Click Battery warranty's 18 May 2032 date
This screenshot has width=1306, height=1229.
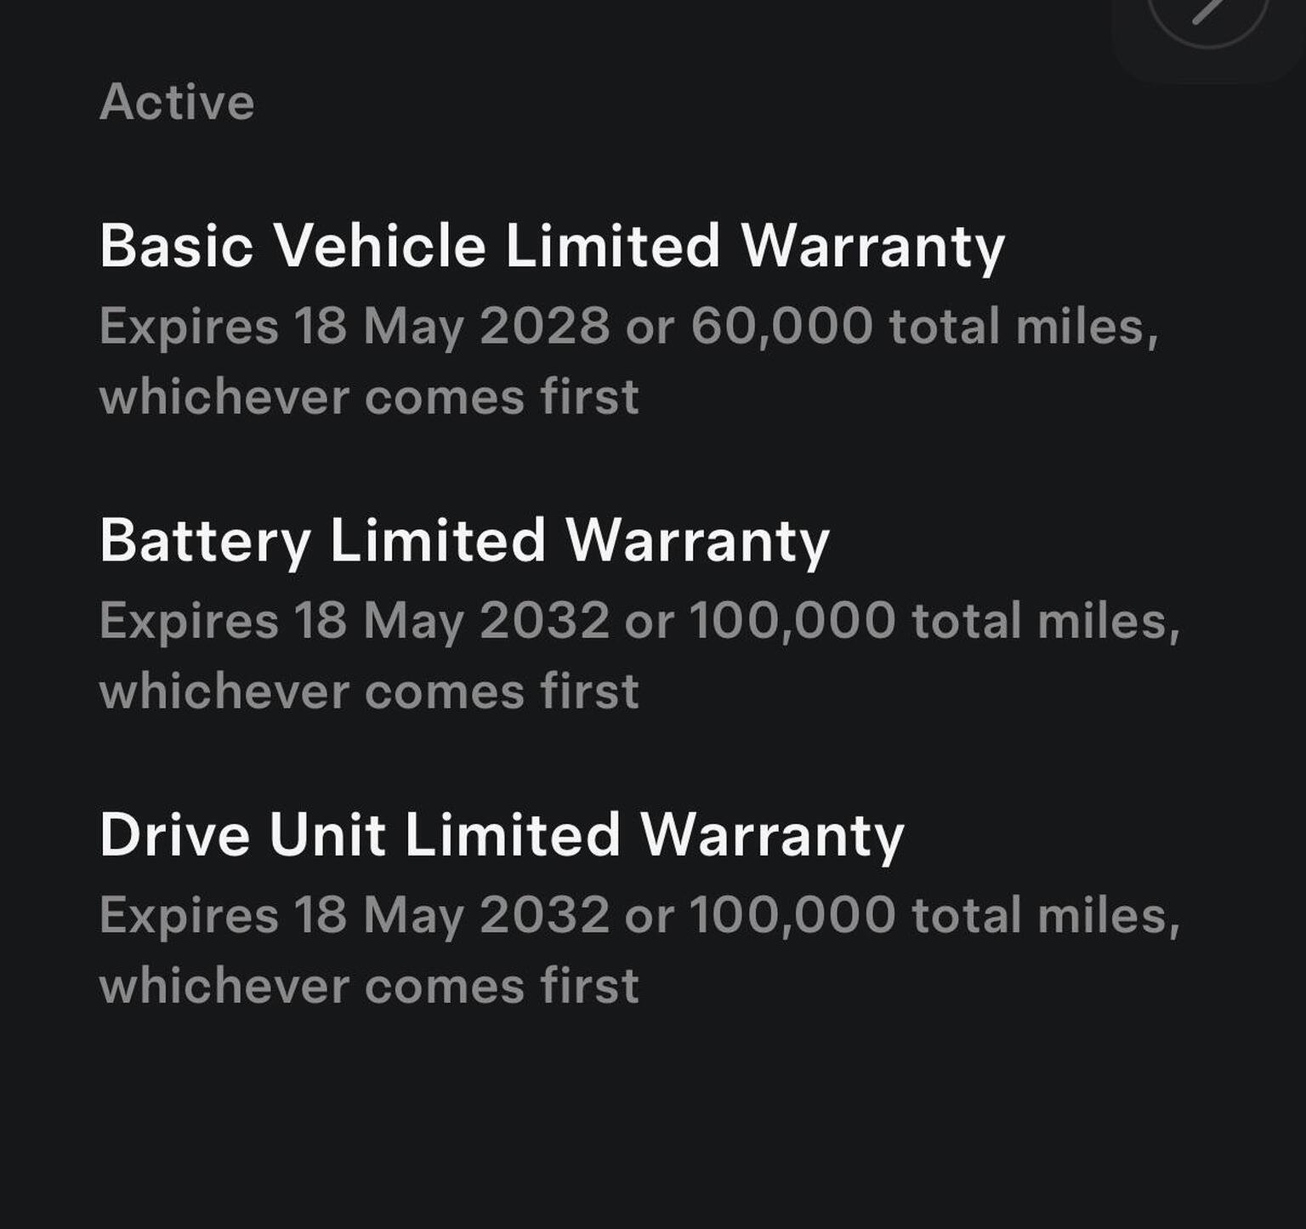[x=451, y=620]
